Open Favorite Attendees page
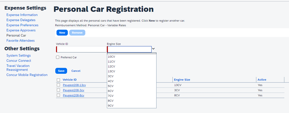The width and height of the screenshot is (289, 113). [21, 41]
